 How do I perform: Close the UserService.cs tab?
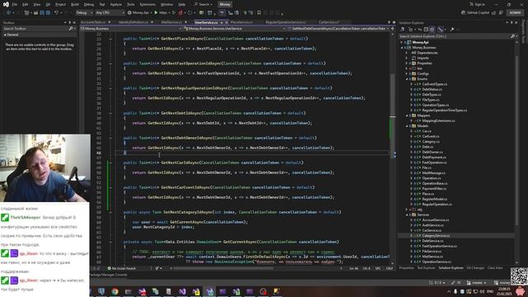(x=226, y=22)
